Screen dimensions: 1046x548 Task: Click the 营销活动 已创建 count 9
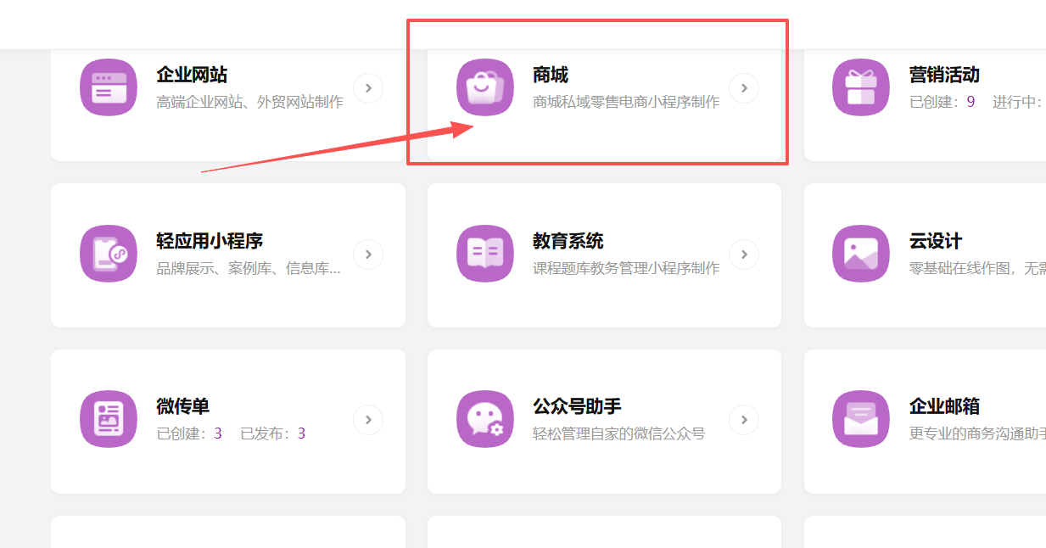point(970,102)
